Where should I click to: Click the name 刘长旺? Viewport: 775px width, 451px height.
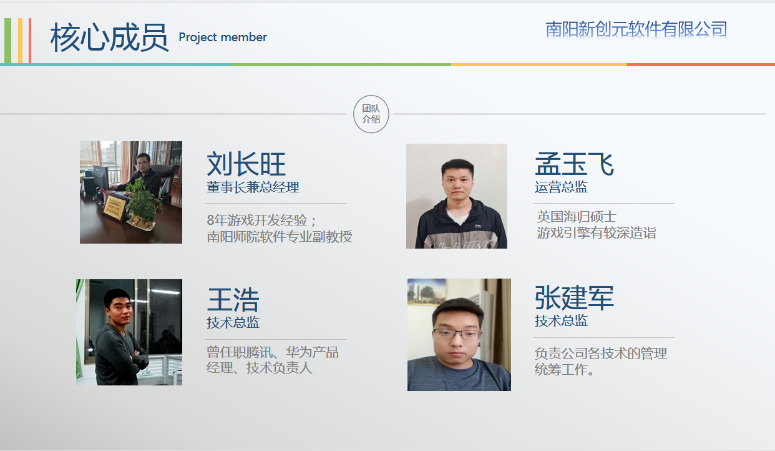(246, 164)
